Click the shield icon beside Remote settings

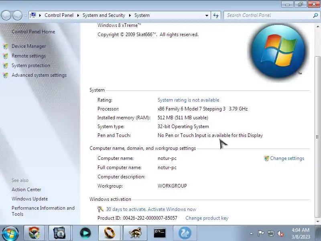[x=6, y=56]
